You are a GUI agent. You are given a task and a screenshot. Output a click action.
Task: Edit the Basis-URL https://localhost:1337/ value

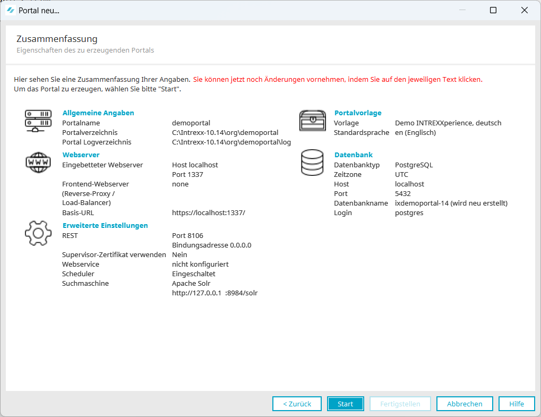pos(209,212)
